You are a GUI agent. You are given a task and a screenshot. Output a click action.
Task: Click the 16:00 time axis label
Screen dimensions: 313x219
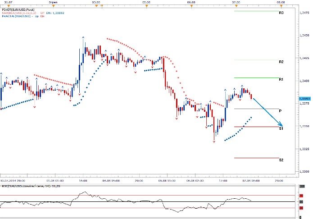coord(83,181)
